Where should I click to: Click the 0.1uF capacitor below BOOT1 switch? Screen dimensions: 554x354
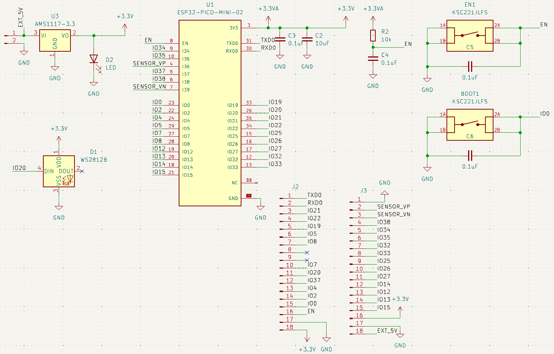470,156
